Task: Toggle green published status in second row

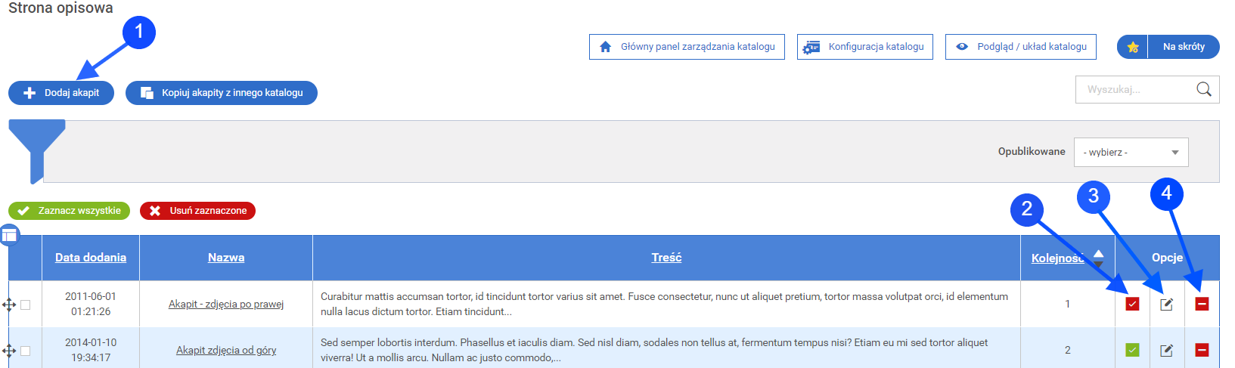Action: [x=1132, y=350]
